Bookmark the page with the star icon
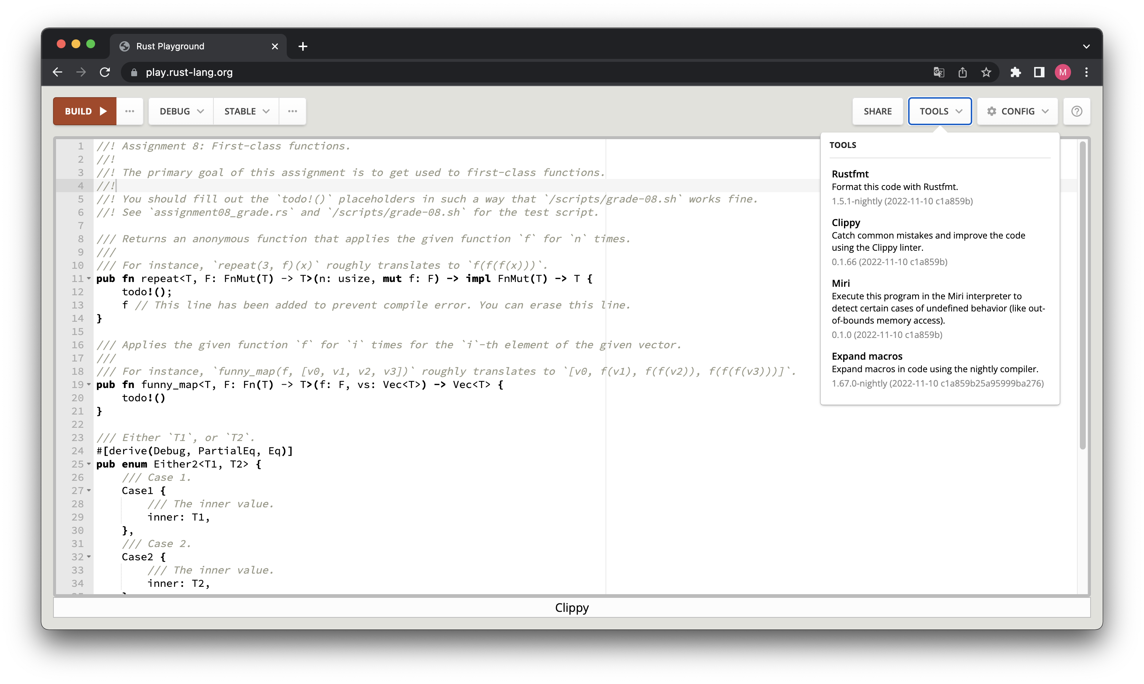Screen dimensions: 1144x684 [x=986, y=72]
